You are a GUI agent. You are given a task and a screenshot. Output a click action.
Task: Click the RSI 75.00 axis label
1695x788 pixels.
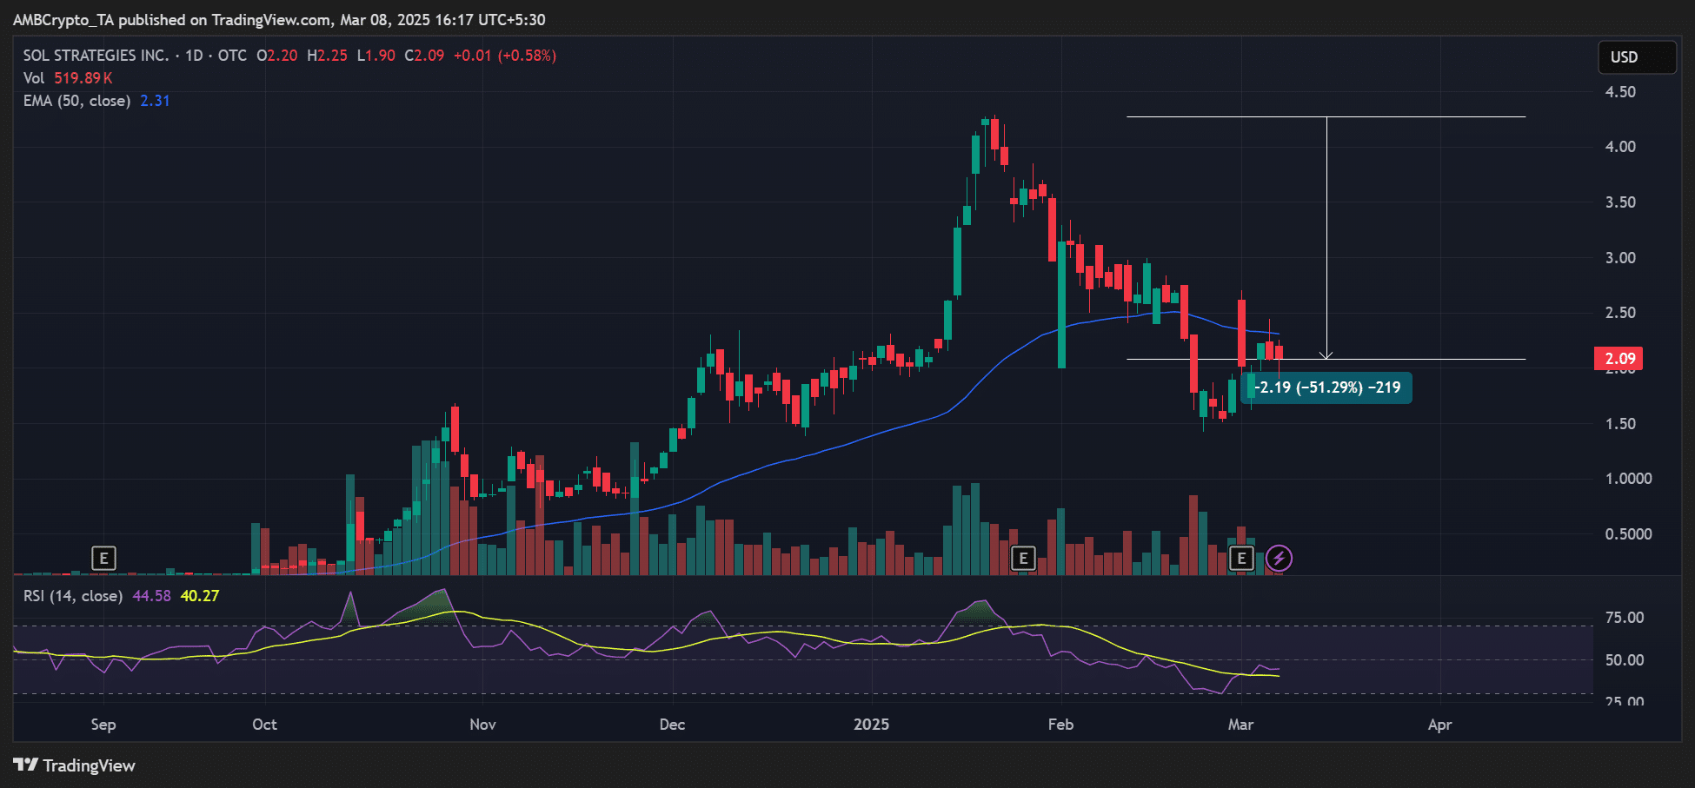click(1625, 618)
